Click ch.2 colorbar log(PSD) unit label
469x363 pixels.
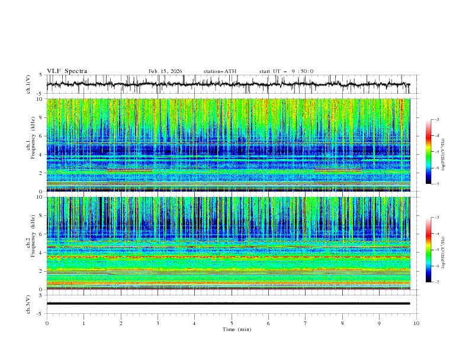coord(444,253)
